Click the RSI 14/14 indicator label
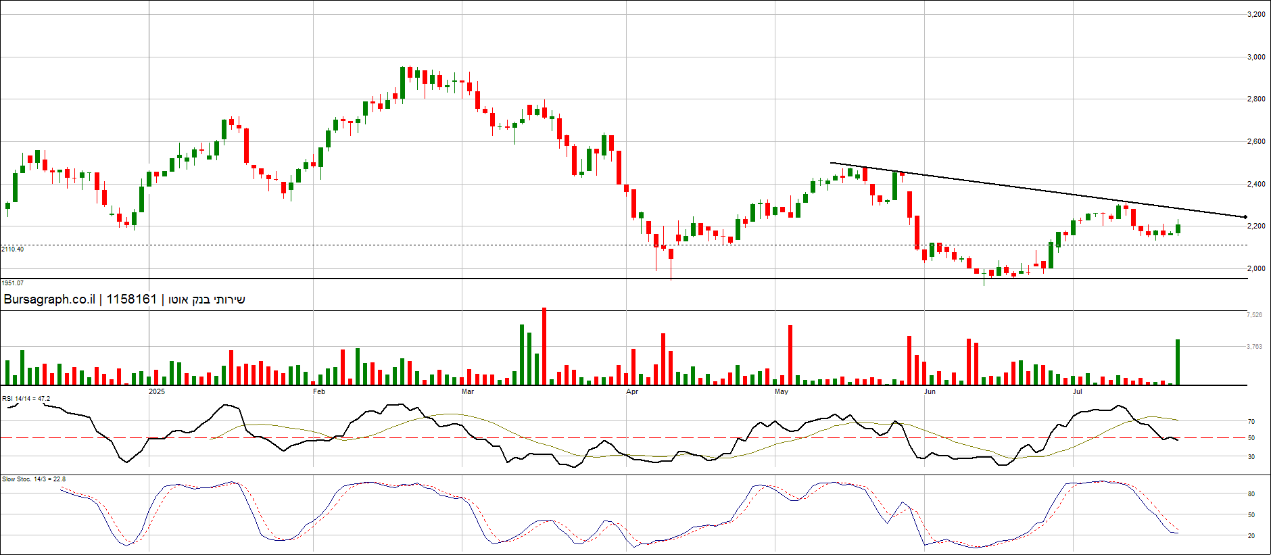The height and width of the screenshot is (555, 1271). click(x=26, y=399)
